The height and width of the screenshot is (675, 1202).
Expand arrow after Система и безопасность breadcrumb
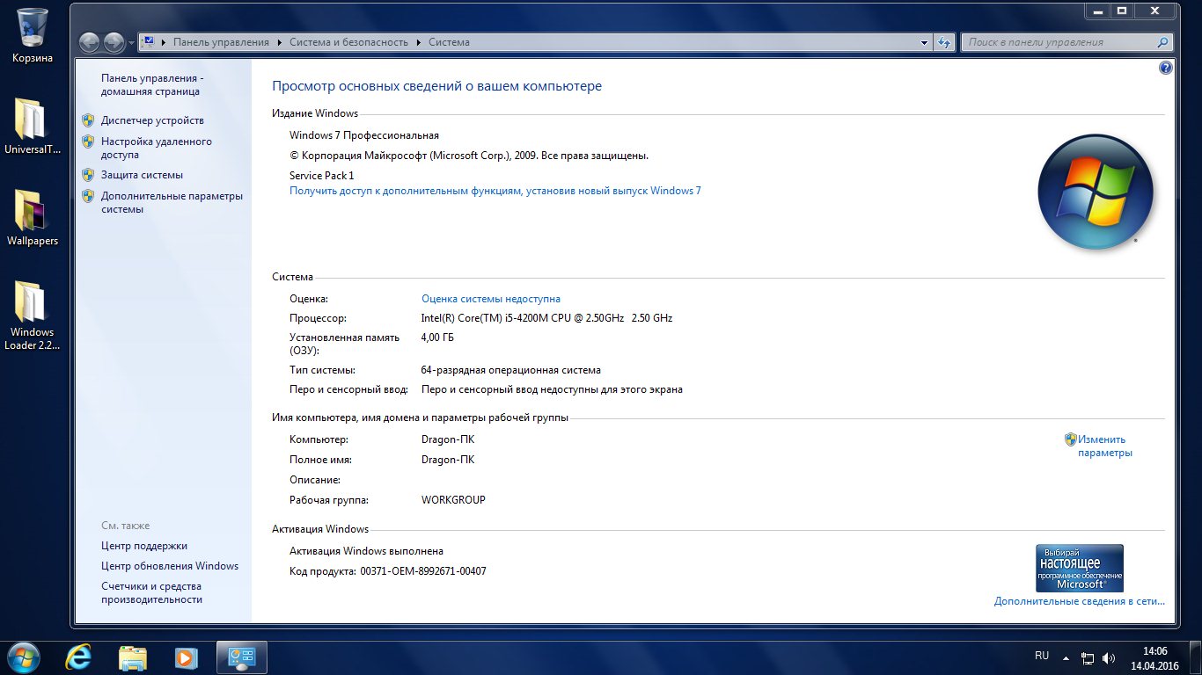(x=419, y=42)
